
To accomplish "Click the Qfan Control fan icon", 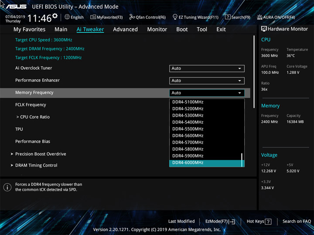I will [132, 17].
